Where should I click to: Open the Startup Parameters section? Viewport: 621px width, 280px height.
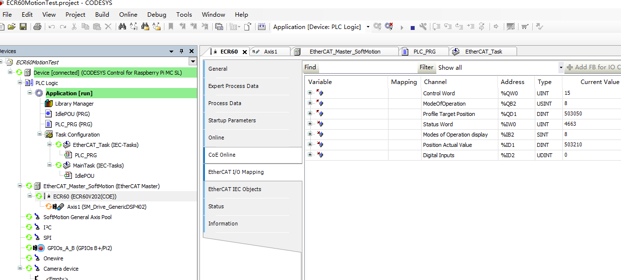(x=252, y=120)
